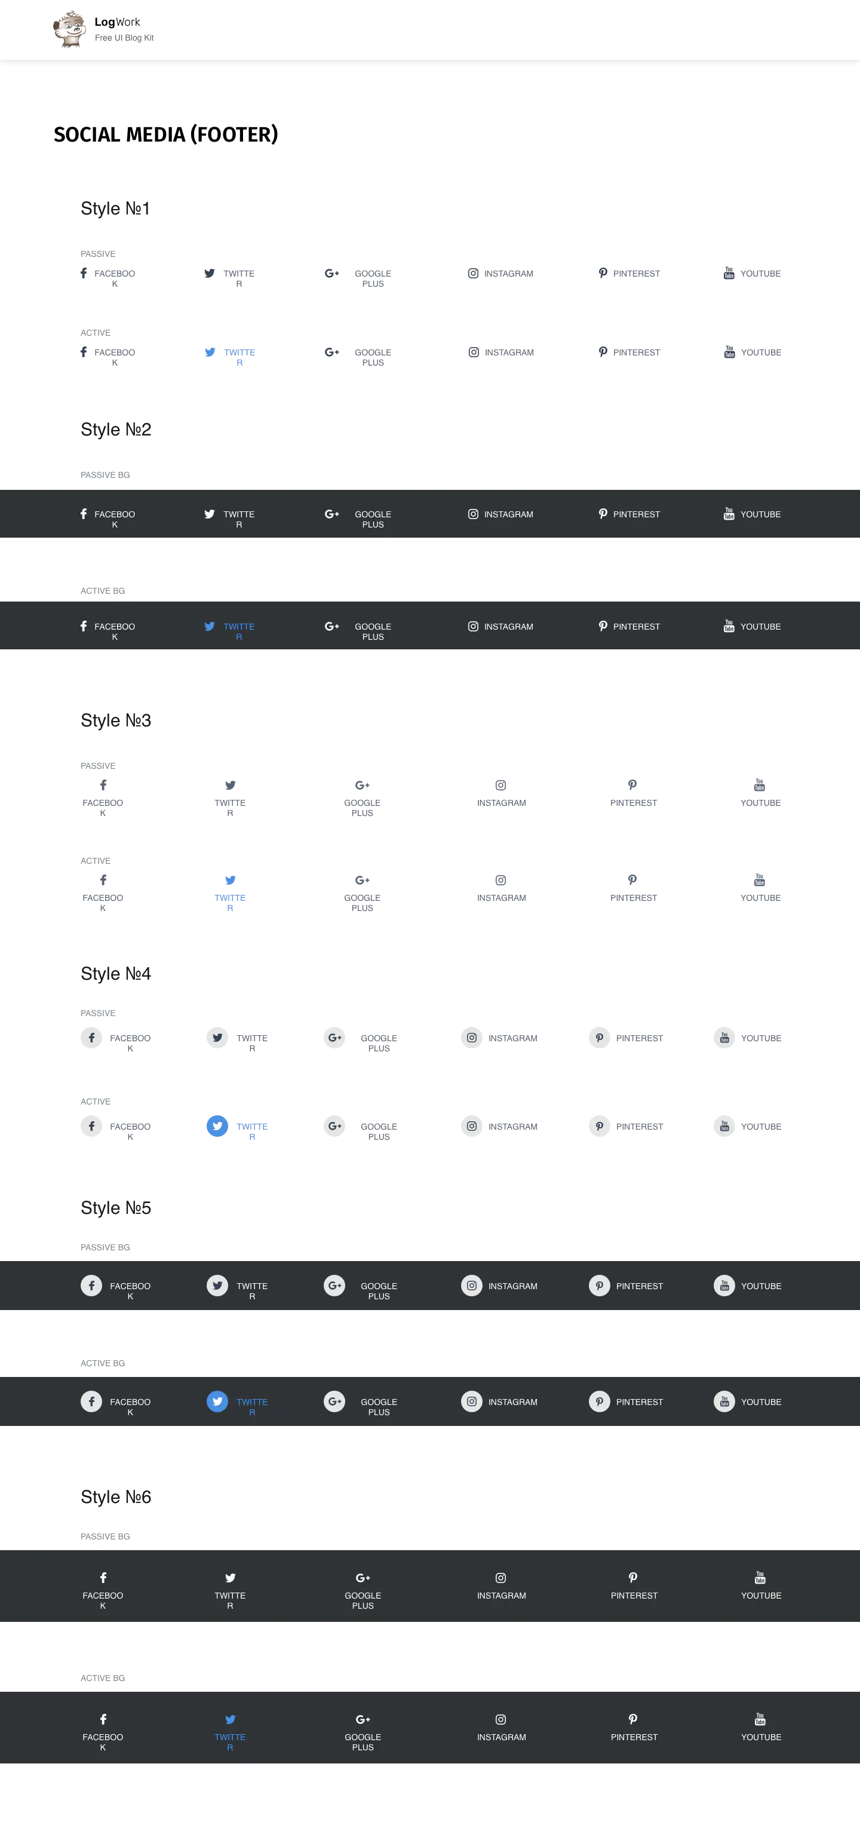Screen dimensions: 860x1822
Task: Click Instagram icon in Style №6 active dark bar
Action: click(500, 1719)
